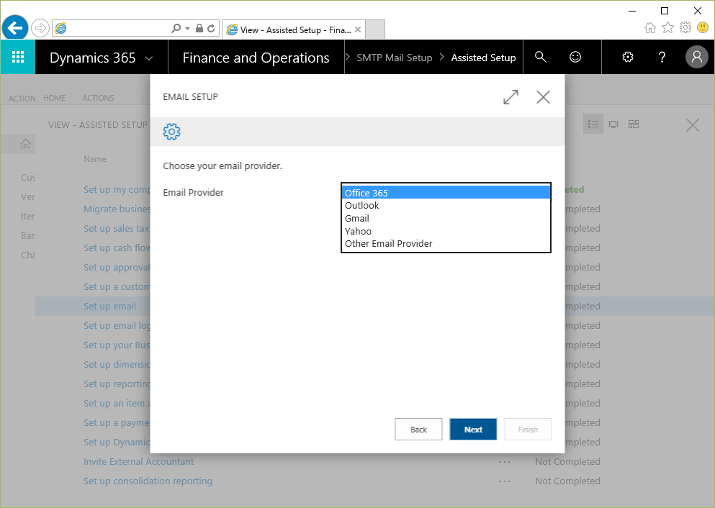Open Migrate business data link
The width and height of the screenshot is (715, 508).
(117, 209)
